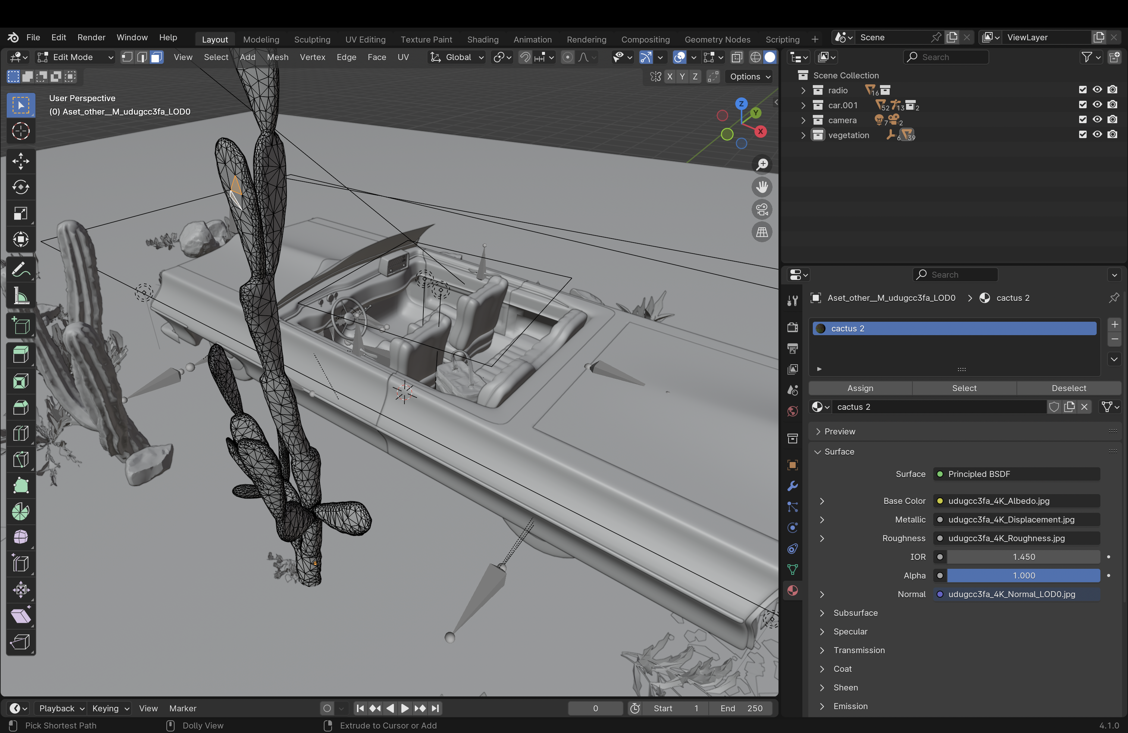Uncheck the vegetation collection checkbox
This screenshot has width=1128, height=733.
[1082, 135]
